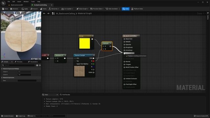
Task: Collapse Texture Sample node preview arrow
Action: point(94,55)
